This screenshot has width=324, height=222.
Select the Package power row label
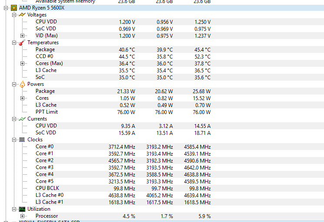[x=45, y=91]
